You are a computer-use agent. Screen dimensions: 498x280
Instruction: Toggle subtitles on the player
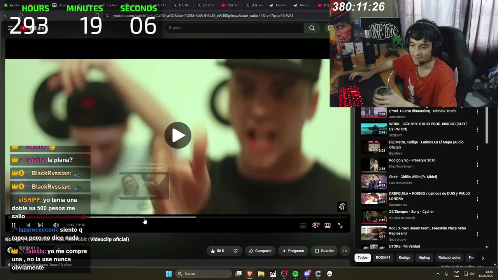(x=303, y=225)
